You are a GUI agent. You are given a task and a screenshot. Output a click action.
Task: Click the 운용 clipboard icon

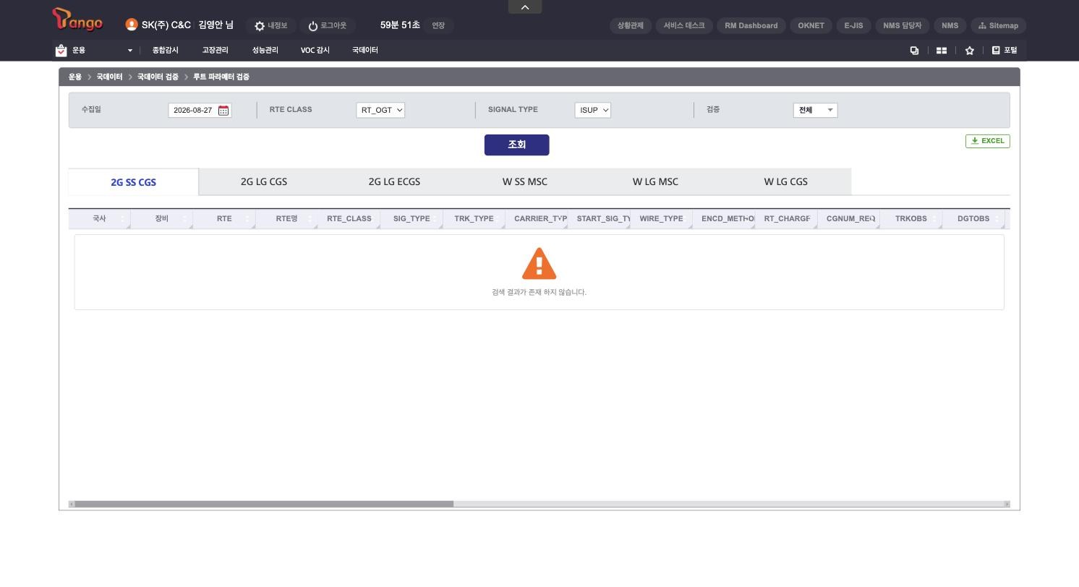point(61,50)
